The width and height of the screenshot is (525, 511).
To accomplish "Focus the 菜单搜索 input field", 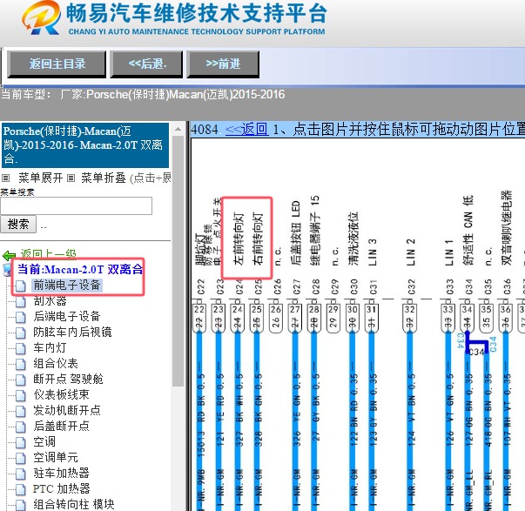I will (76, 205).
